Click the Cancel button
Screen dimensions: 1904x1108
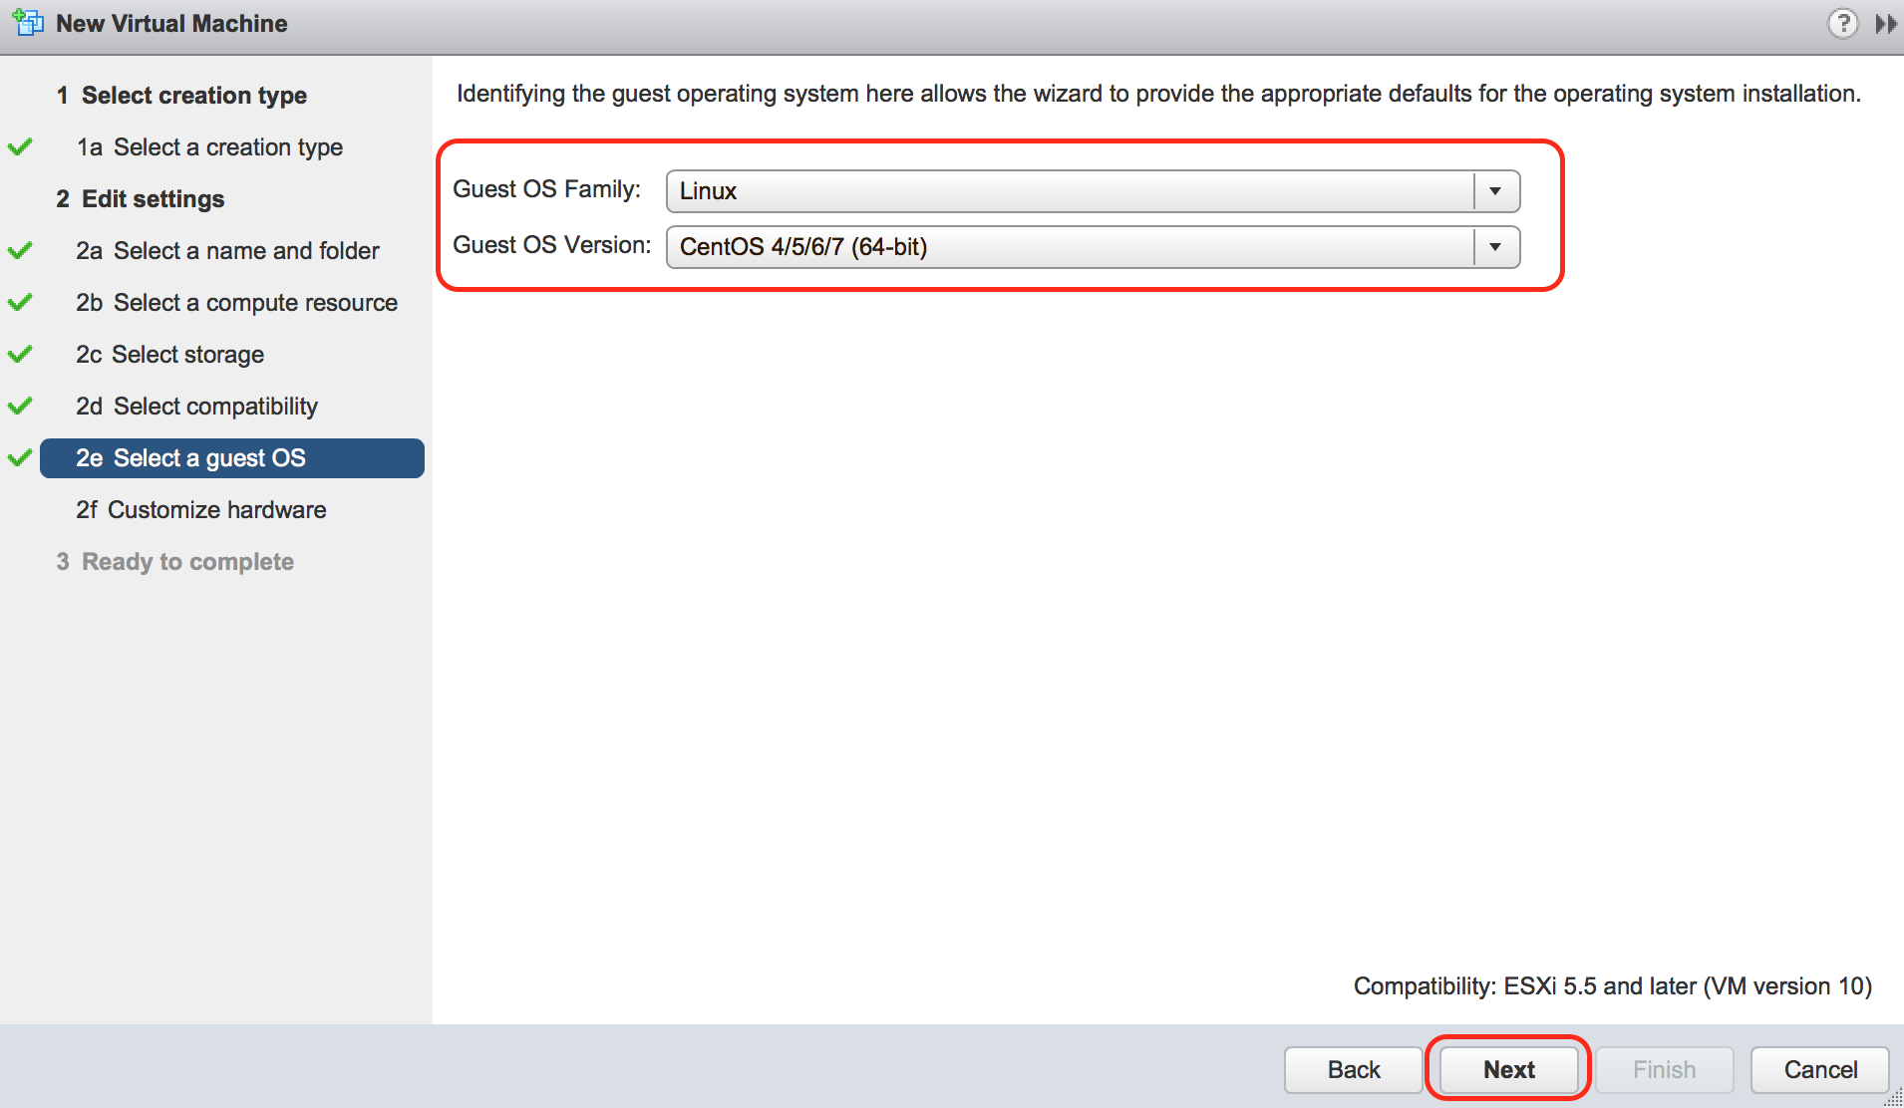tap(1820, 1070)
